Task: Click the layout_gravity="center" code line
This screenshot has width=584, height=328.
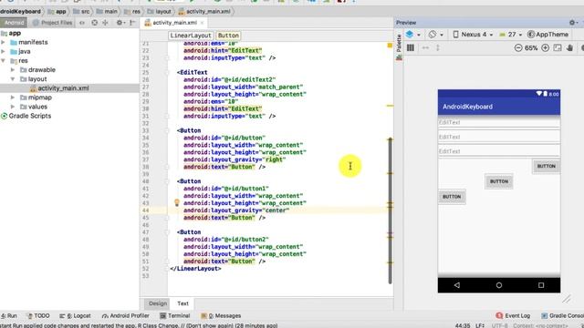Action: point(236,210)
